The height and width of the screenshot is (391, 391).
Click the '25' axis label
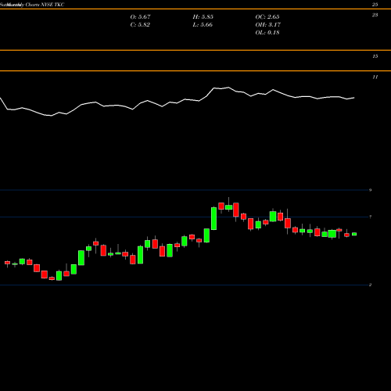pos(375,5)
